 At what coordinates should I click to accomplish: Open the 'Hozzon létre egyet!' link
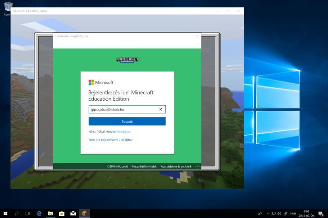coord(118,132)
